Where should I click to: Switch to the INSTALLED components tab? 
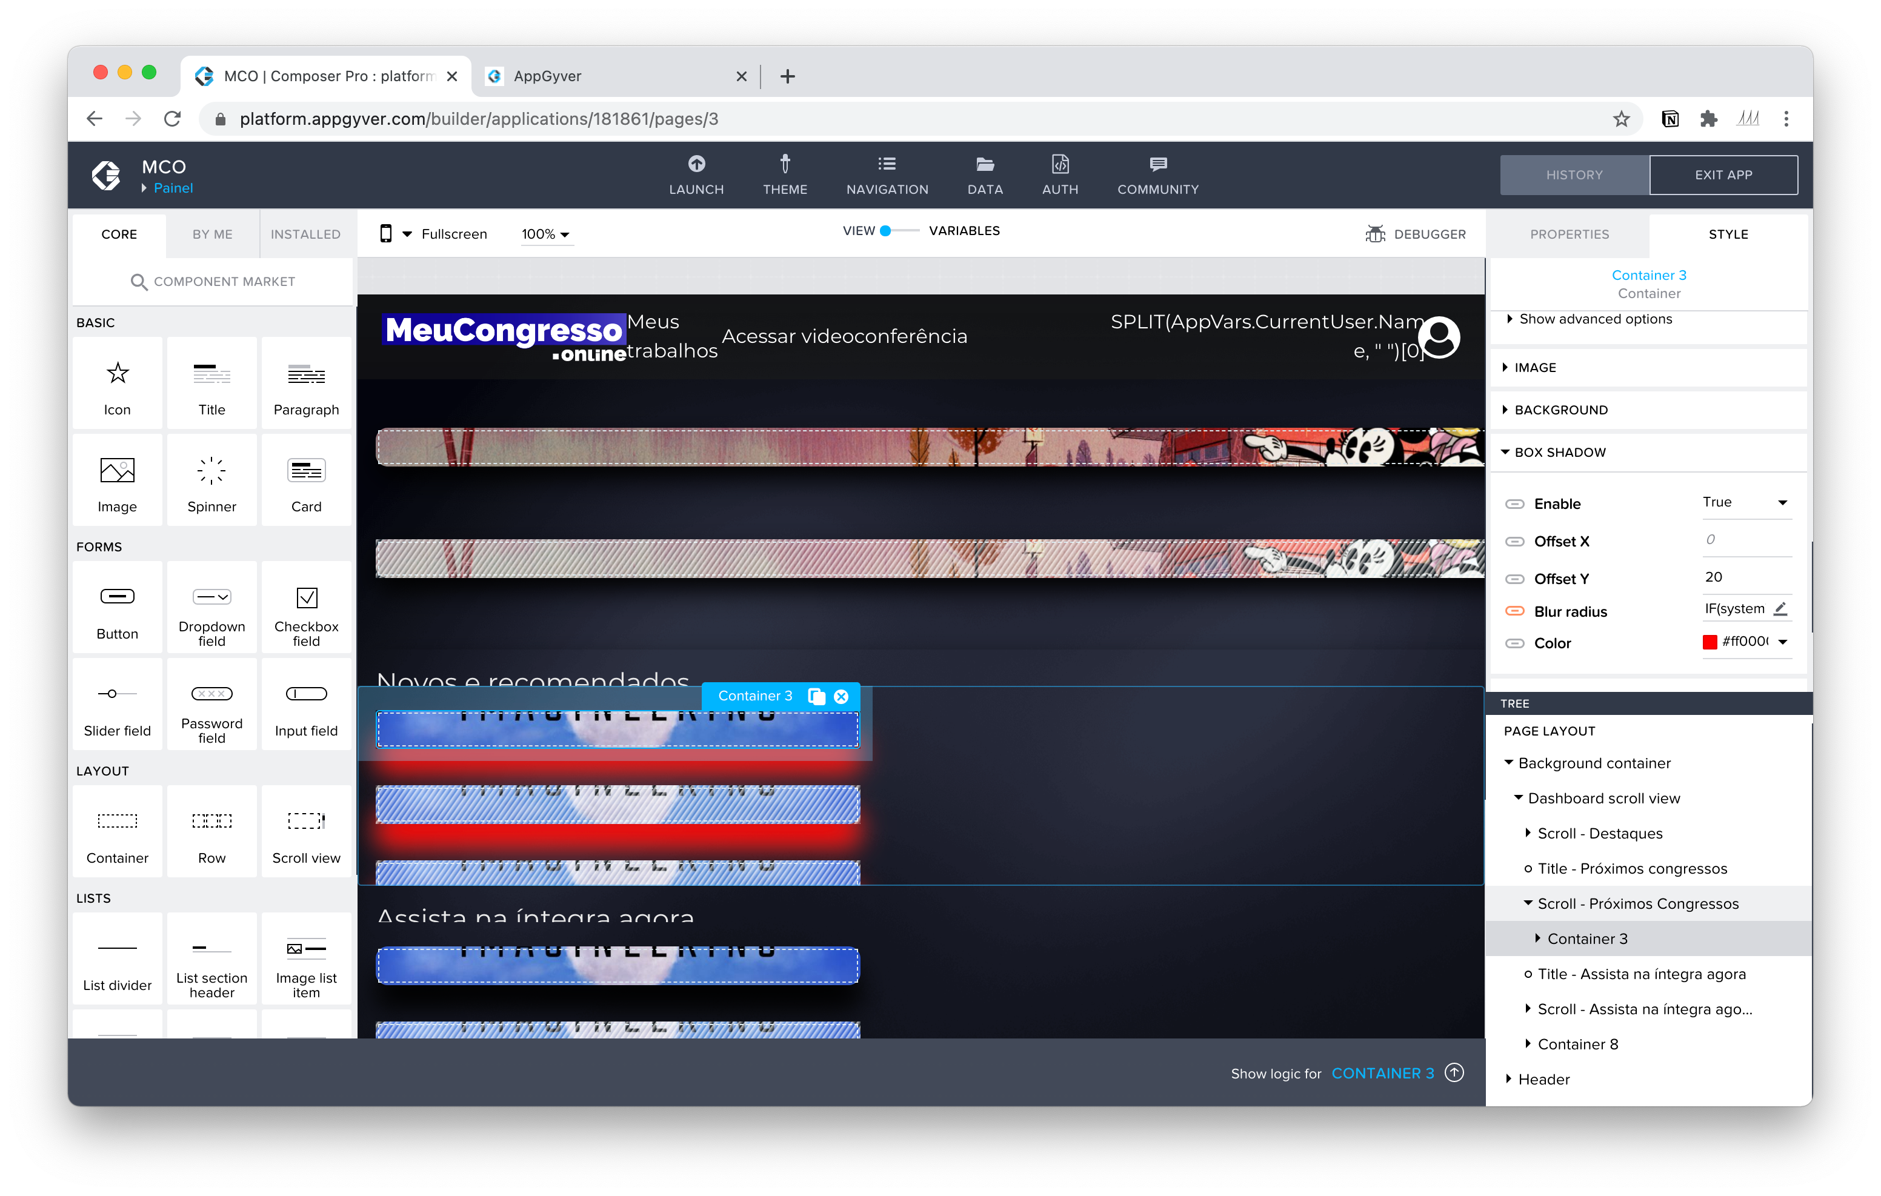pyautogui.click(x=305, y=234)
